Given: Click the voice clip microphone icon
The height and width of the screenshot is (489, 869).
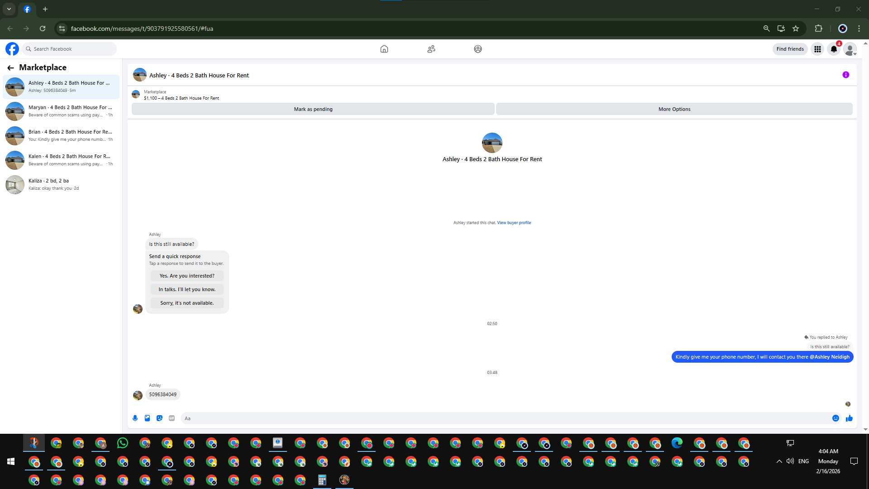Looking at the screenshot, I should (x=135, y=418).
